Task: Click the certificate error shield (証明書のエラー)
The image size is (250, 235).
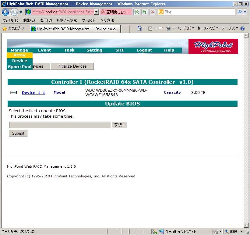Action: click(x=116, y=12)
